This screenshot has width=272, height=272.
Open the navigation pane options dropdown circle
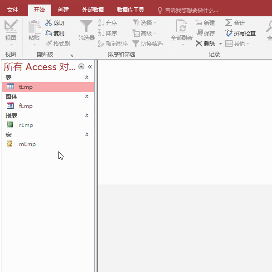pos(81,67)
